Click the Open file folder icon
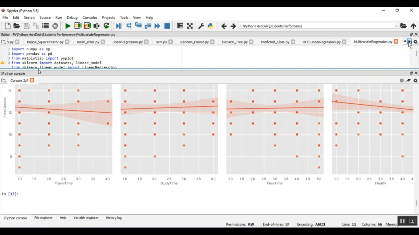419x235 pixels. 17,26
